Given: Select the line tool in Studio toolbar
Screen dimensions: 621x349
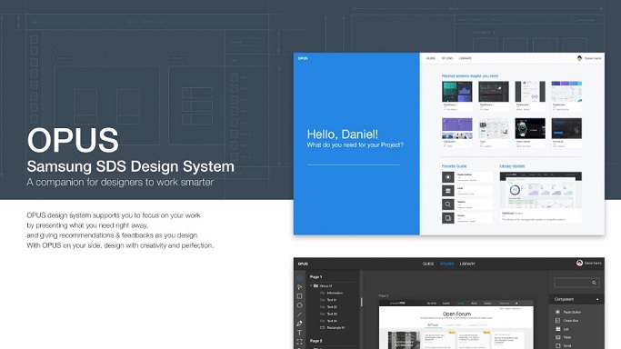Looking at the screenshot, I should coord(299,314).
